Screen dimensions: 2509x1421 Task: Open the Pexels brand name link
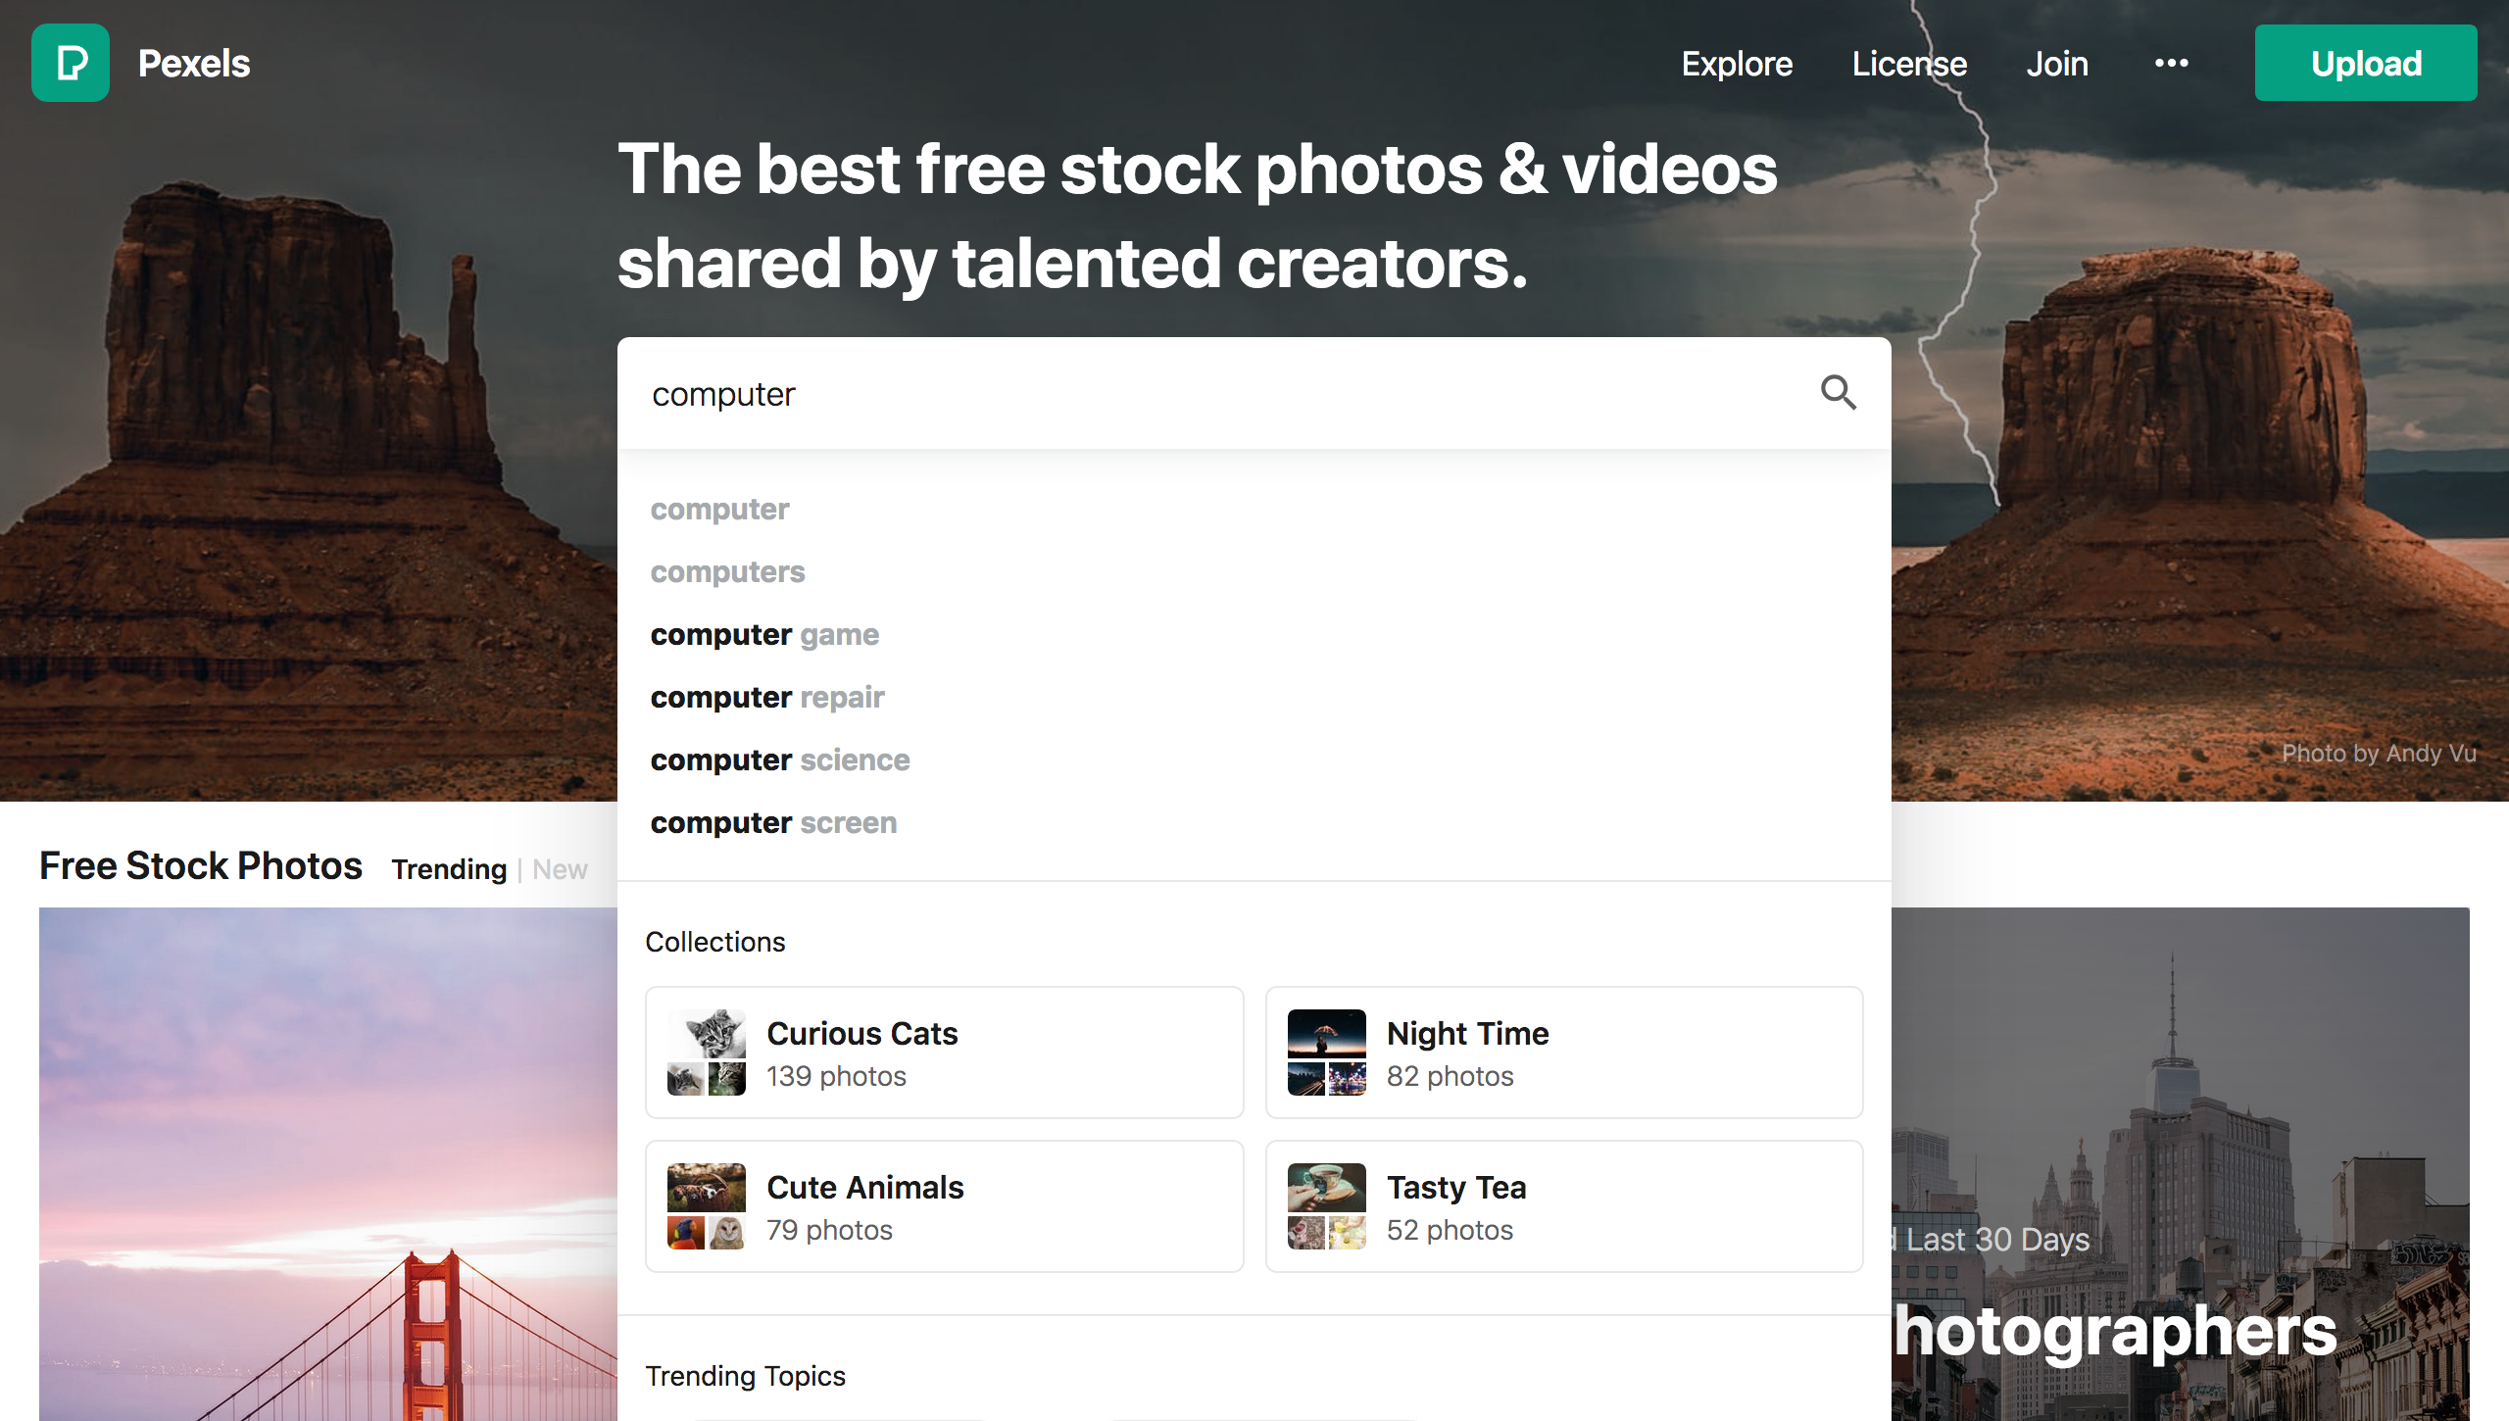coord(194,64)
